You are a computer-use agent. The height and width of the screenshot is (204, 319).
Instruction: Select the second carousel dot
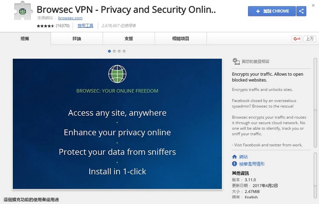coord(114,51)
